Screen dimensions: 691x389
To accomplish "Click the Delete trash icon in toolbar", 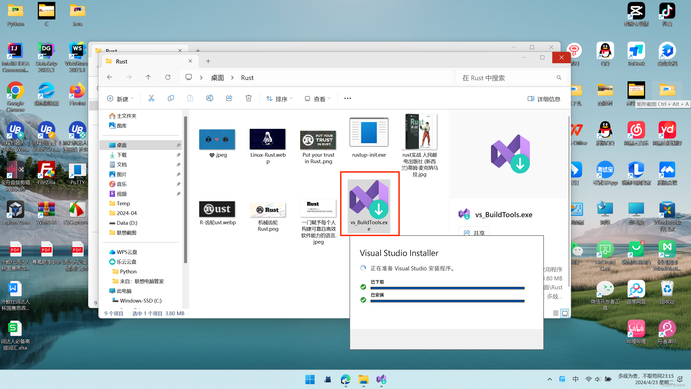I will coord(248,98).
